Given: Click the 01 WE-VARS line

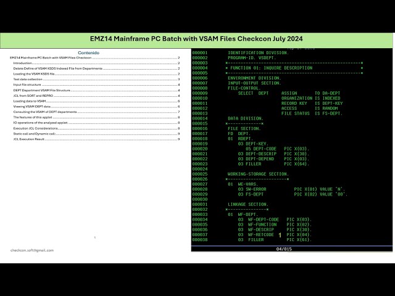Looking at the screenshot, I should pos(243,184).
